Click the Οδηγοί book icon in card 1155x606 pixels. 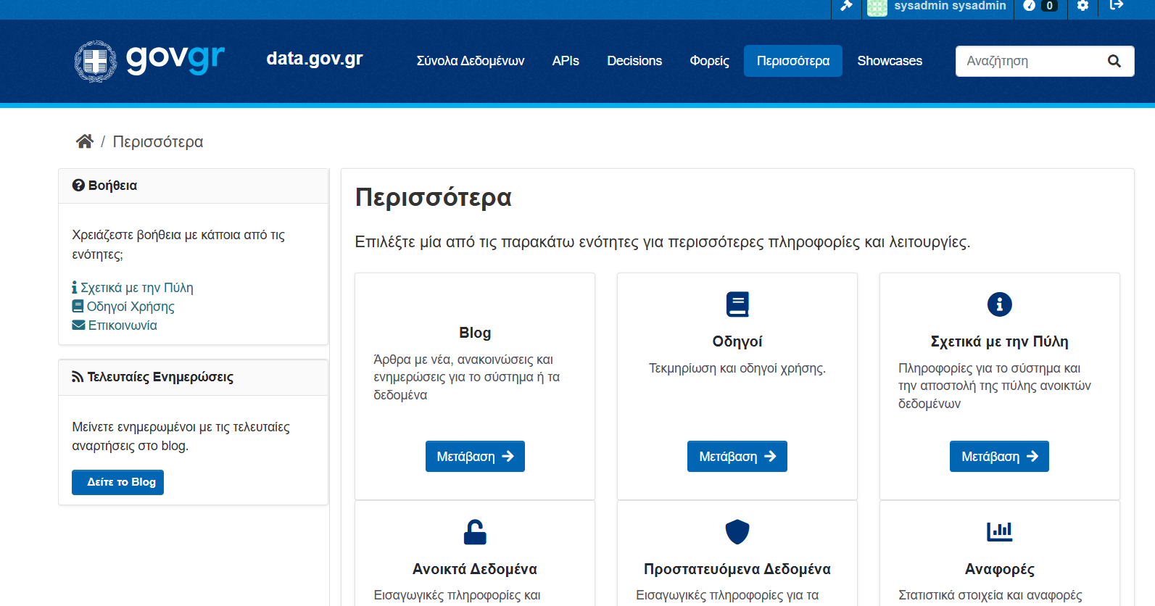click(737, 304)
